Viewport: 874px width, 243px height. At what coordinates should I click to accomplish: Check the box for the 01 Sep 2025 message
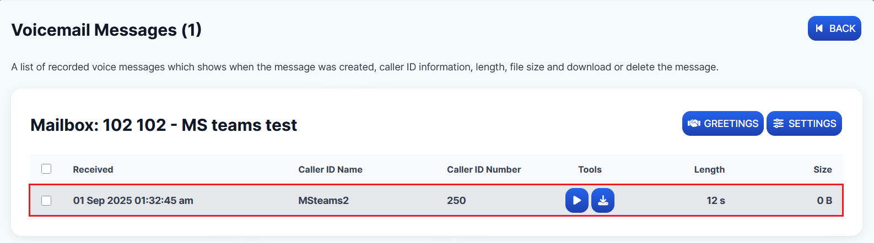pos(46,201)
